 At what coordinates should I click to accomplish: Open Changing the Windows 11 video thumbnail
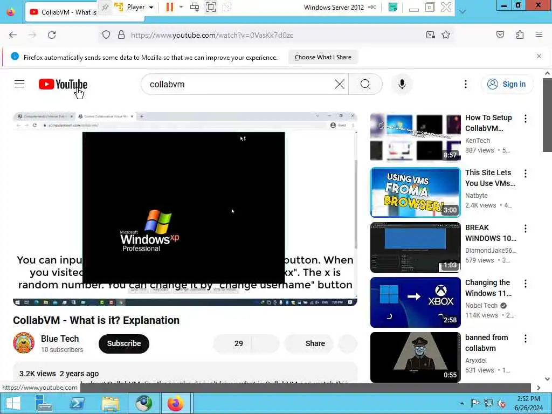416,302
